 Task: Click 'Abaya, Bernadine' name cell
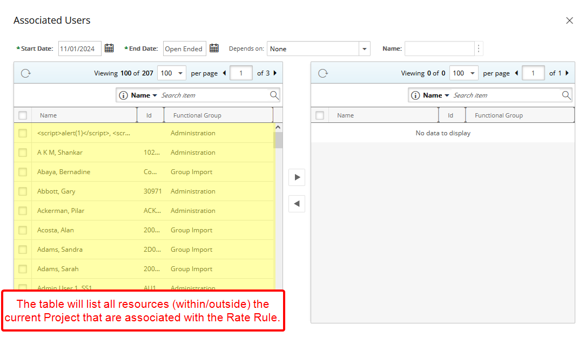tap(64, 172)
